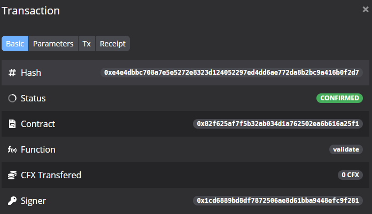Screen dimensions: 372x214
Task: Close the Transaction dialog
Action: [x=365, y=9]
